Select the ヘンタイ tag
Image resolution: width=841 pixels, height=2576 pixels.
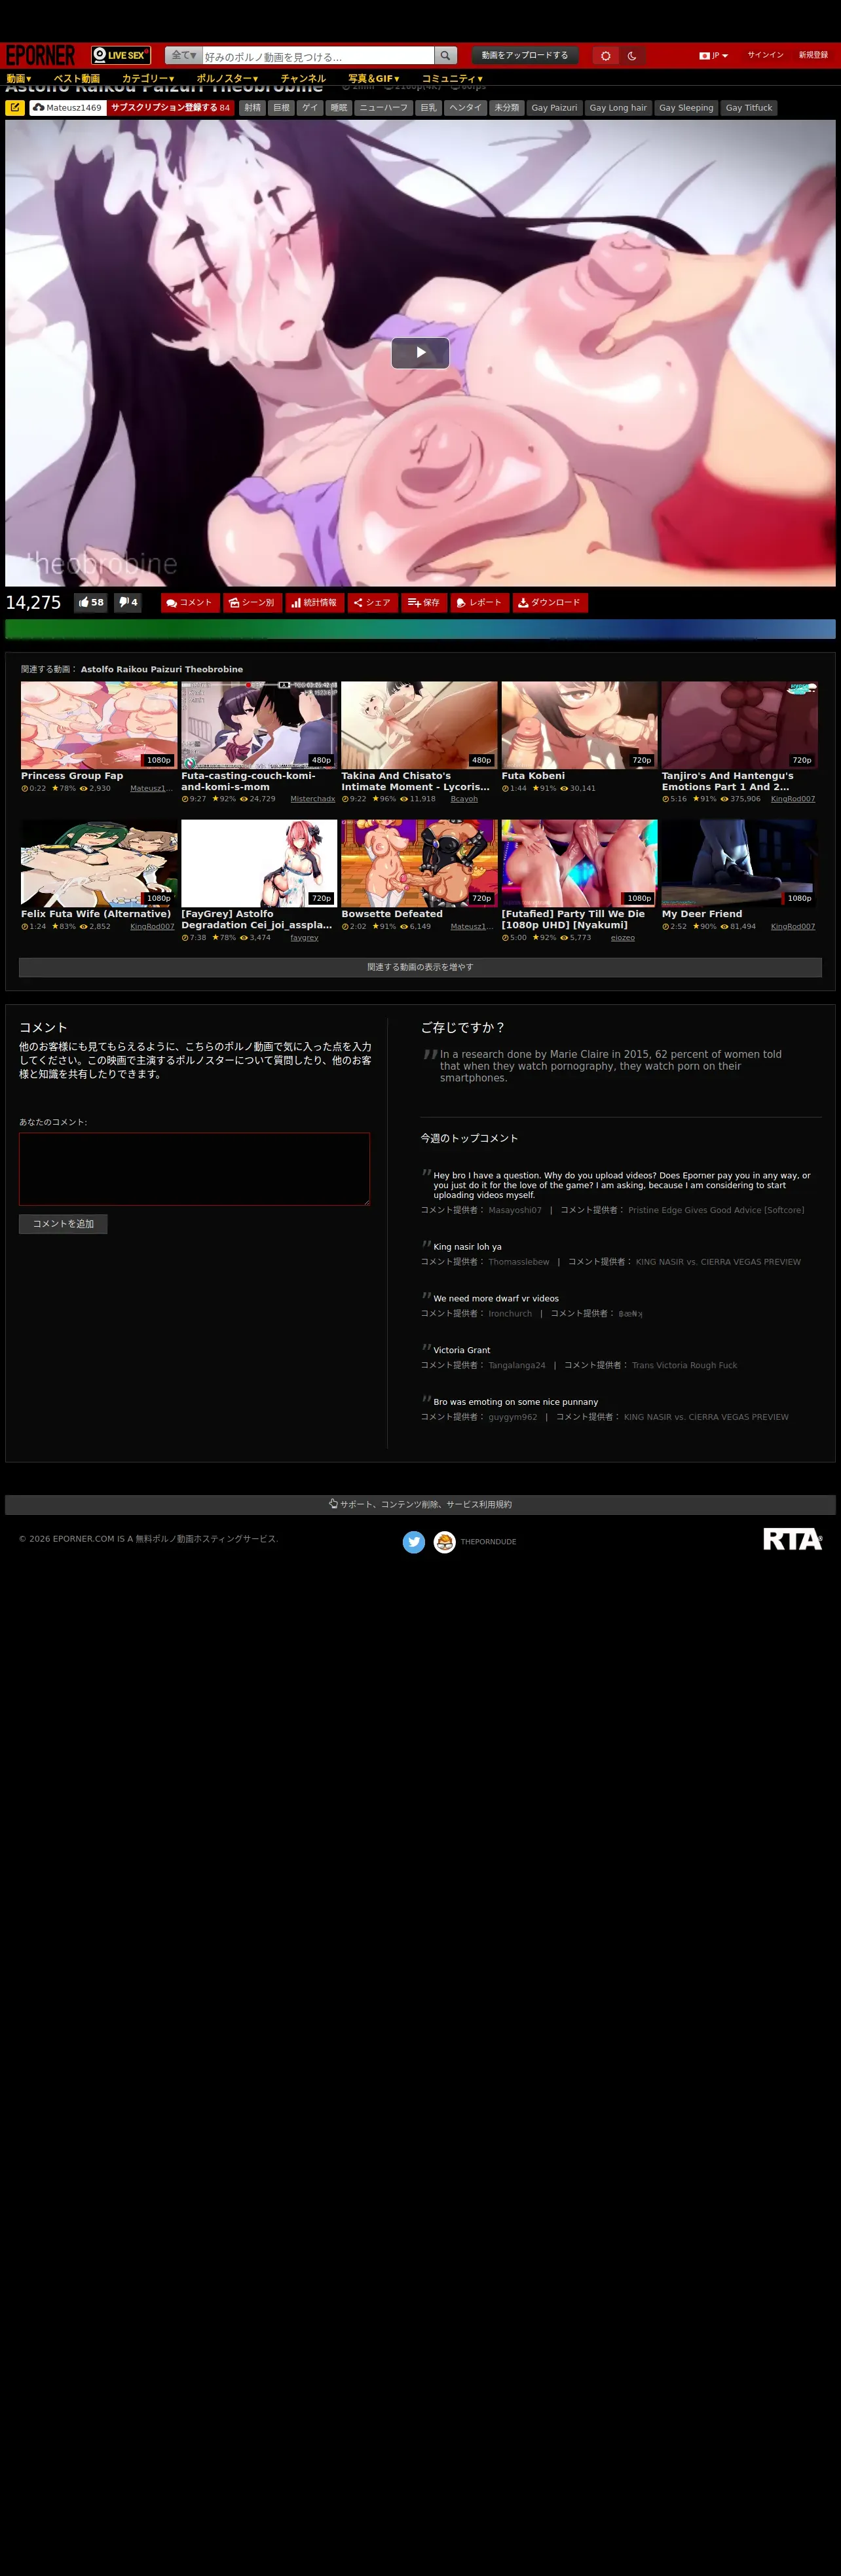(465, 108)
